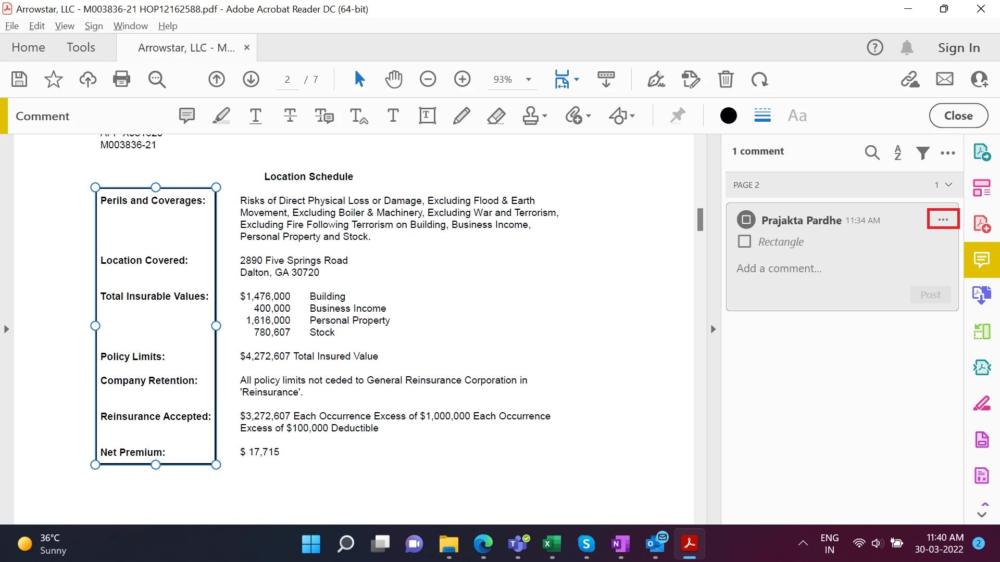The image size is (1000, 562).
Task: Select the sticky note comment tool
Action: point(186,116)
